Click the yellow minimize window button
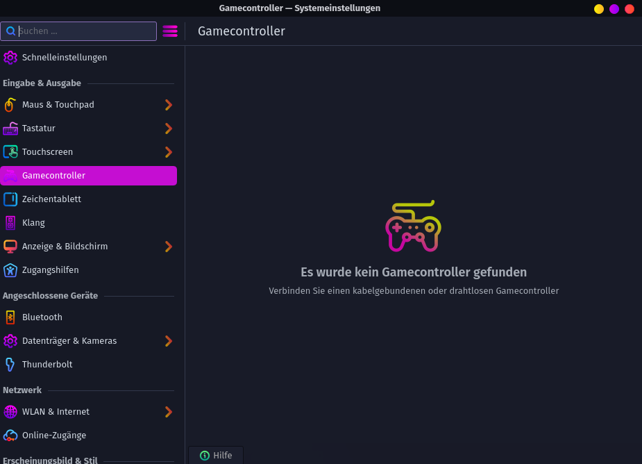This screenshot has width=642, height=464. 599,9
